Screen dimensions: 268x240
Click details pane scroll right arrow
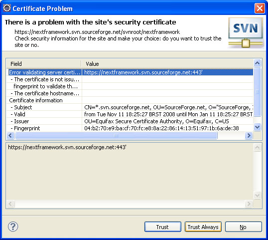[249, 204]
